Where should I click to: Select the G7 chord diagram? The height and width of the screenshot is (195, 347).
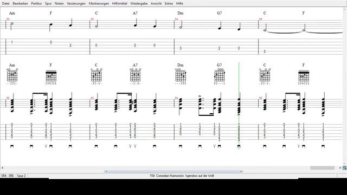click(x=220, y=76)
